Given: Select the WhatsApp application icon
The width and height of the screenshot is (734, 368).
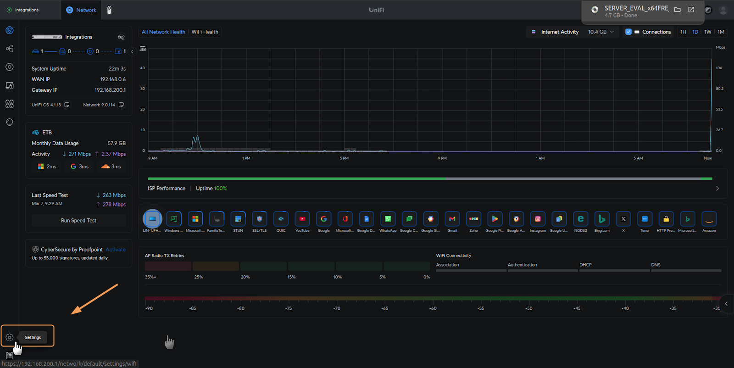Looking at the screenshot, I should (x=388, y=219).
